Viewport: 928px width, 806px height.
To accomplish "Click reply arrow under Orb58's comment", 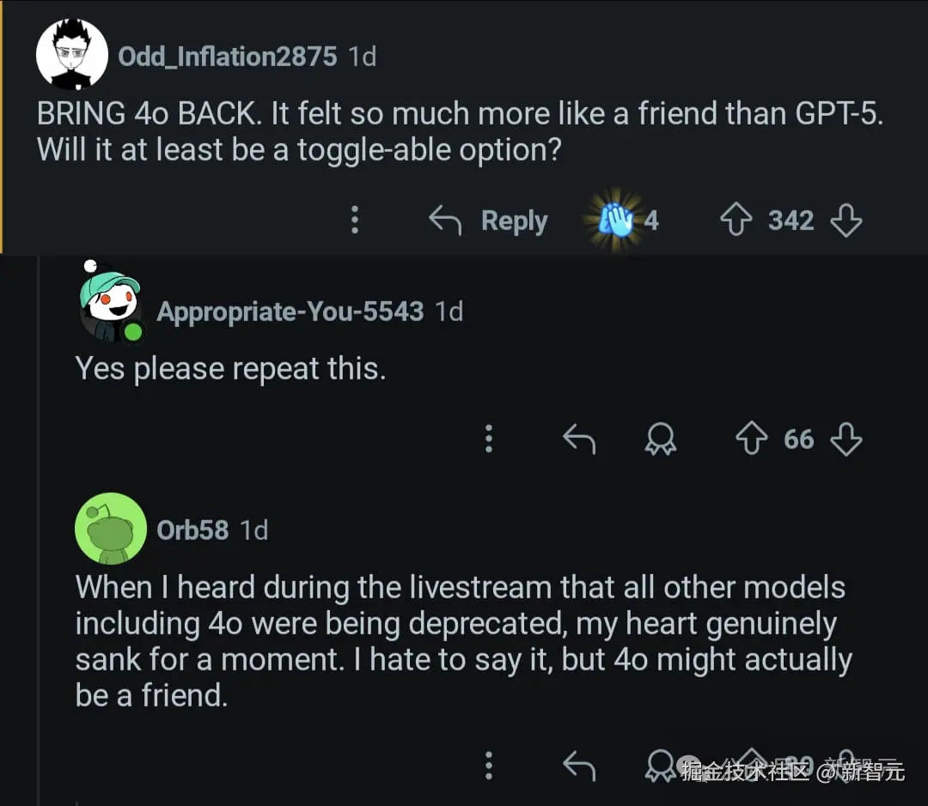I will coord(579,764).
